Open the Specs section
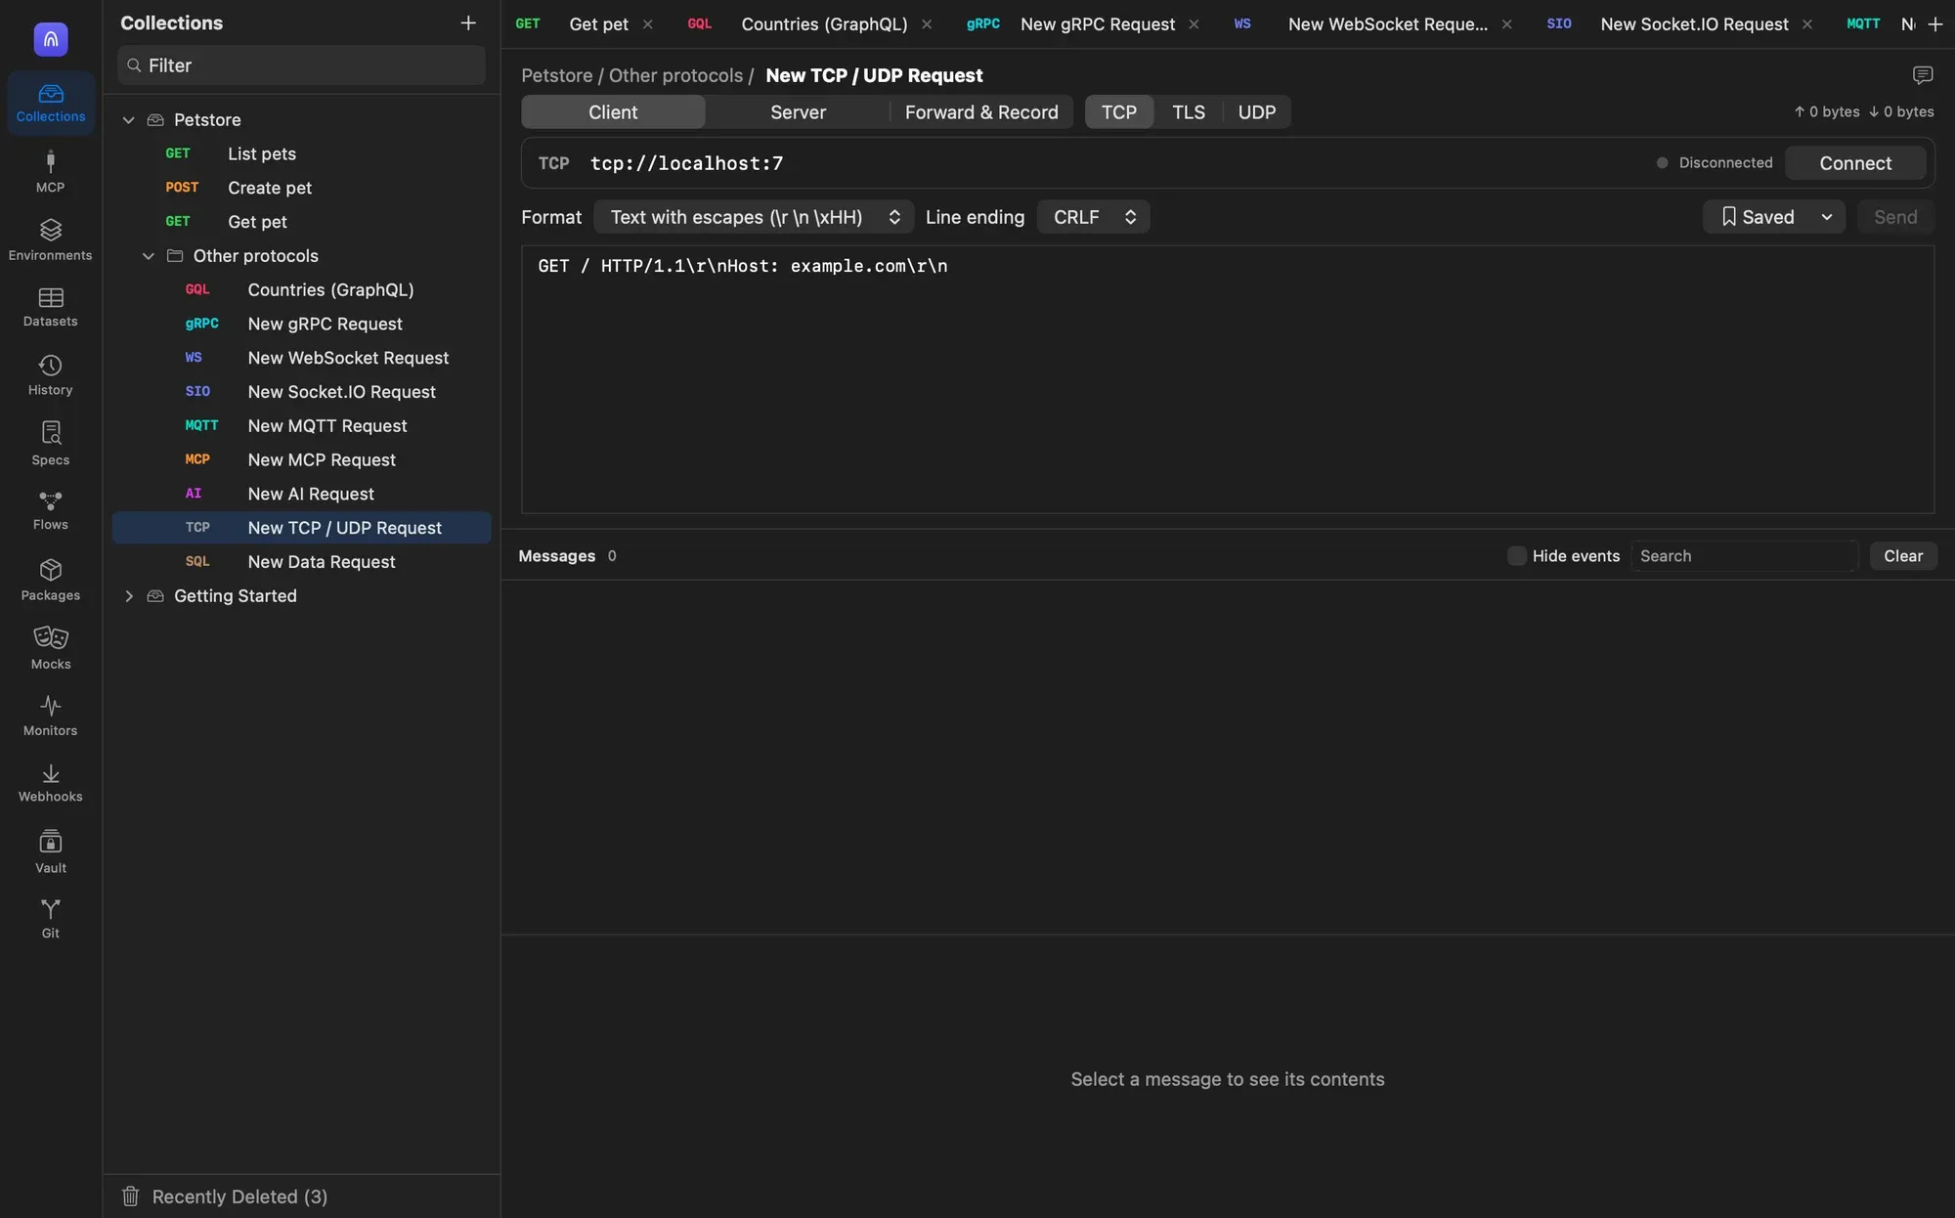 50,444
